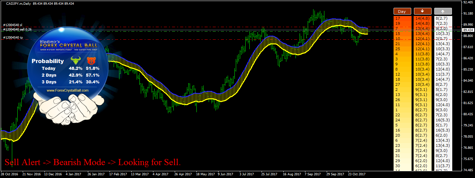Click the up arrow sort button
This screenshot has width=475, height=178.
click(443, 11)
